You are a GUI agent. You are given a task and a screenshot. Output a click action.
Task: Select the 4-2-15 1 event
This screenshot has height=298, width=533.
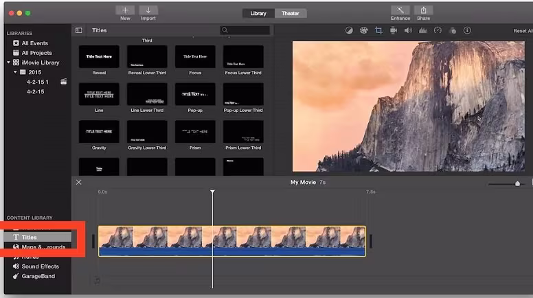(x=37, y=82)
